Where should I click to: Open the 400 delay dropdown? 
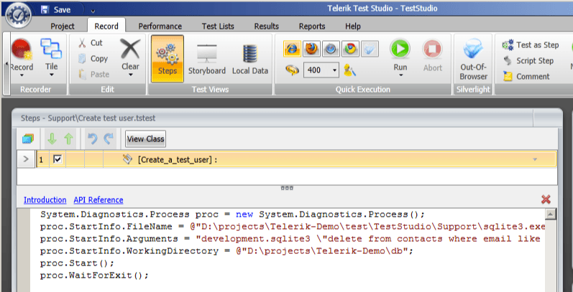pos(334,70)
